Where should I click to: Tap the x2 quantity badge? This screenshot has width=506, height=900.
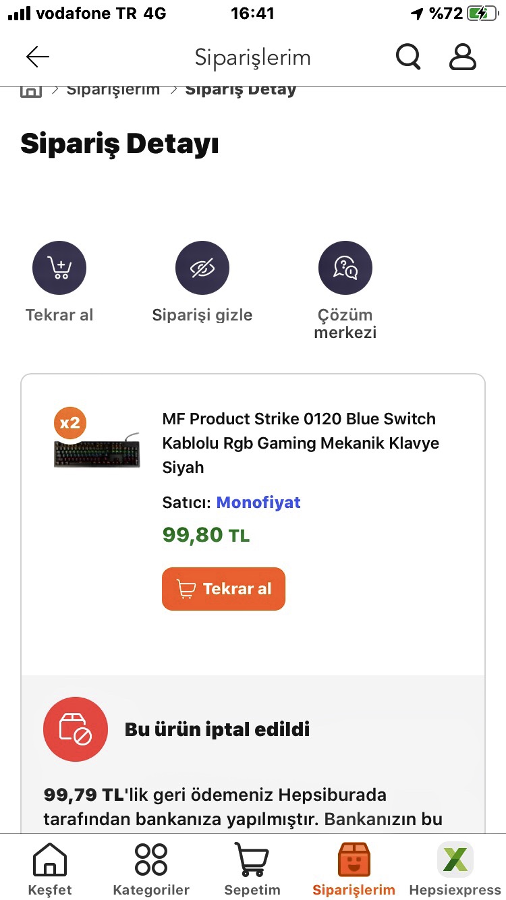click(70, 423)
